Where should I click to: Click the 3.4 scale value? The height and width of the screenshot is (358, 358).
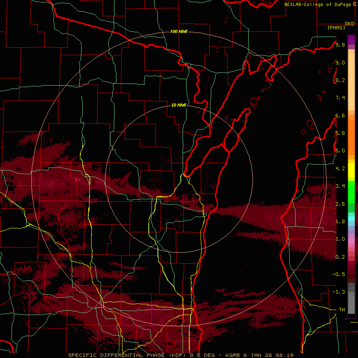coord(340,186)
